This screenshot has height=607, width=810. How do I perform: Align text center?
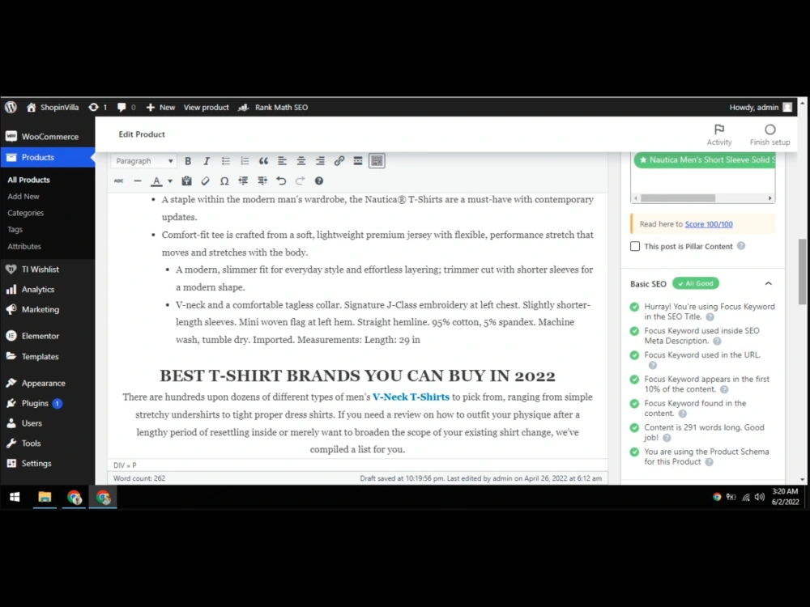pos(301,161)
